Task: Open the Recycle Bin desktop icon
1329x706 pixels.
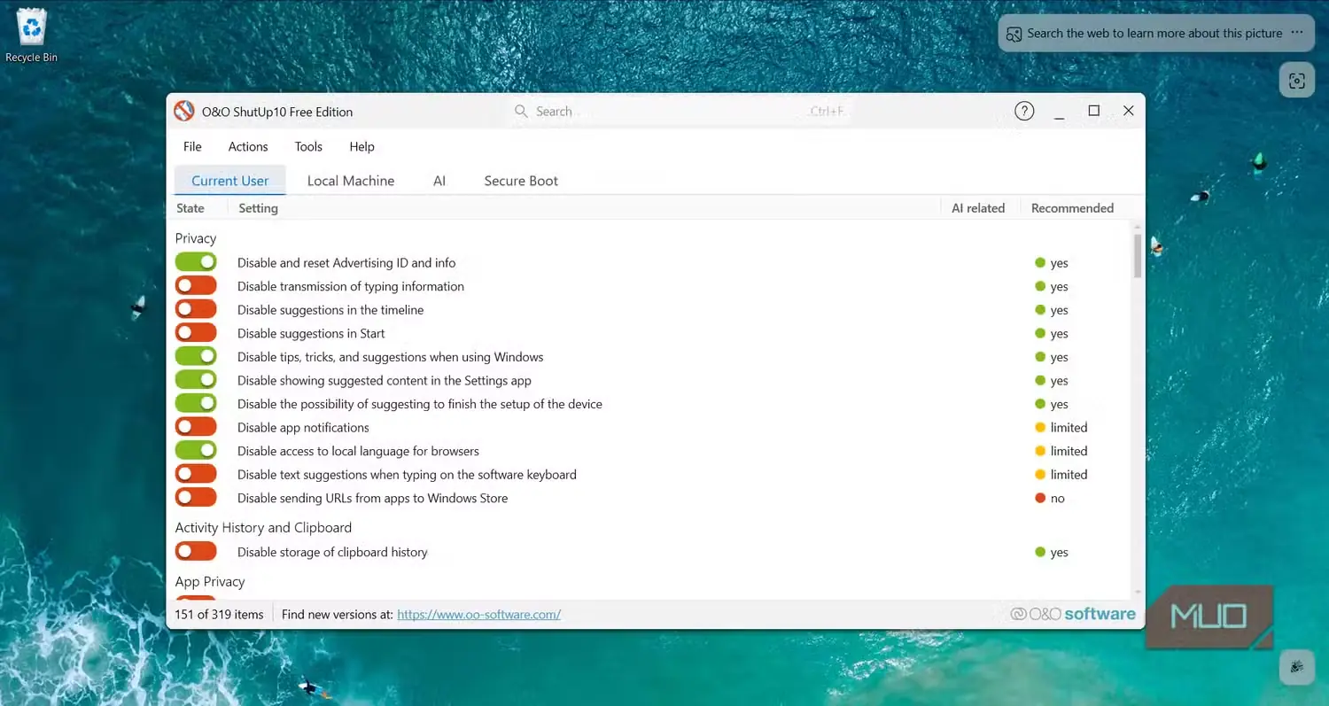Action: tap(32, 35)
